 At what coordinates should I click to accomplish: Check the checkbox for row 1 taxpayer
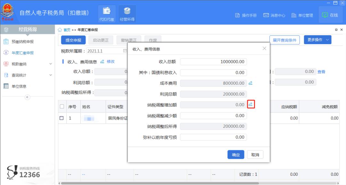[62, 118]
